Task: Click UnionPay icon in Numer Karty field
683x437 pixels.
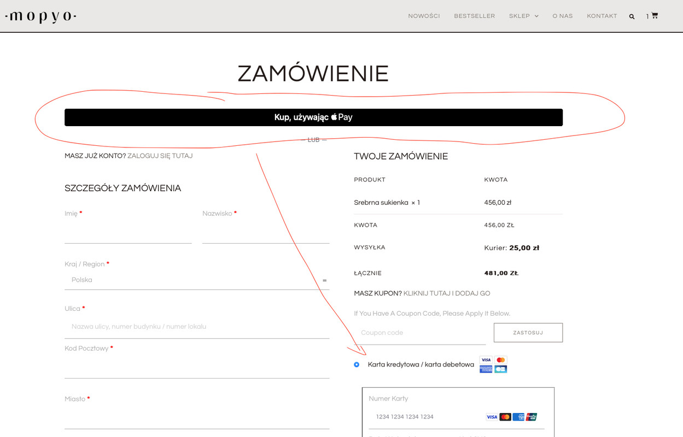Action: (532, 417)
